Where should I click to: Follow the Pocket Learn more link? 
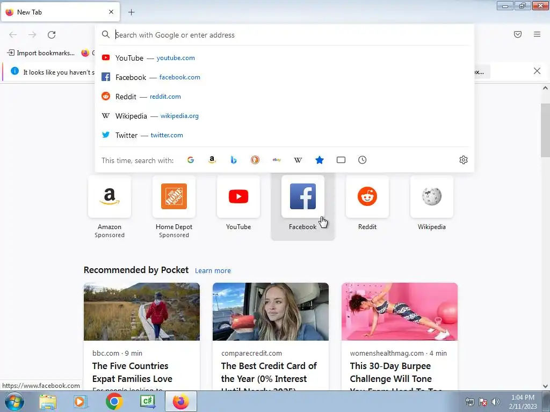coord(213,271)
